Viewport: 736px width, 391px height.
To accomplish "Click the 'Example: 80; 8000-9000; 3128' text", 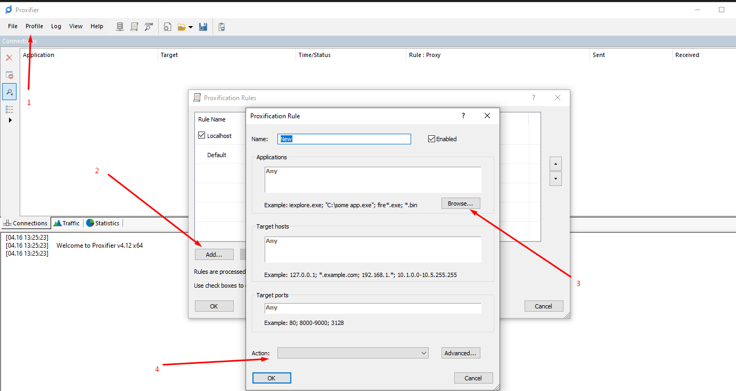I will [x=304, y=323].
